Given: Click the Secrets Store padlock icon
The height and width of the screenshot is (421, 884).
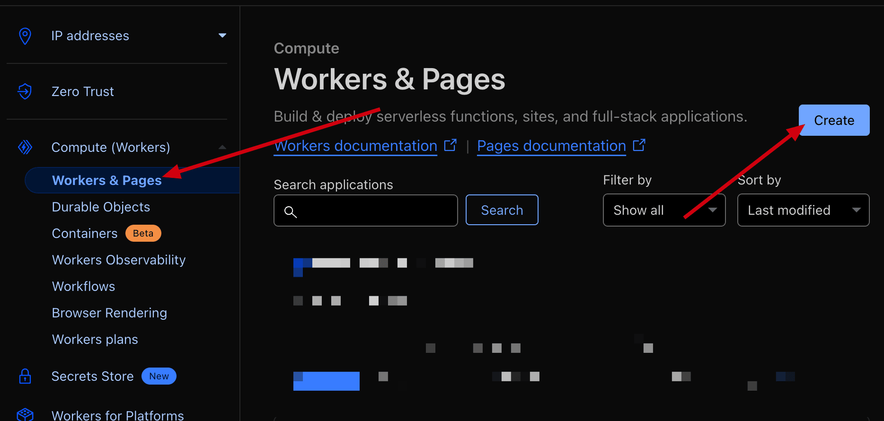Looking at the screenshot, I should (25, 376).
